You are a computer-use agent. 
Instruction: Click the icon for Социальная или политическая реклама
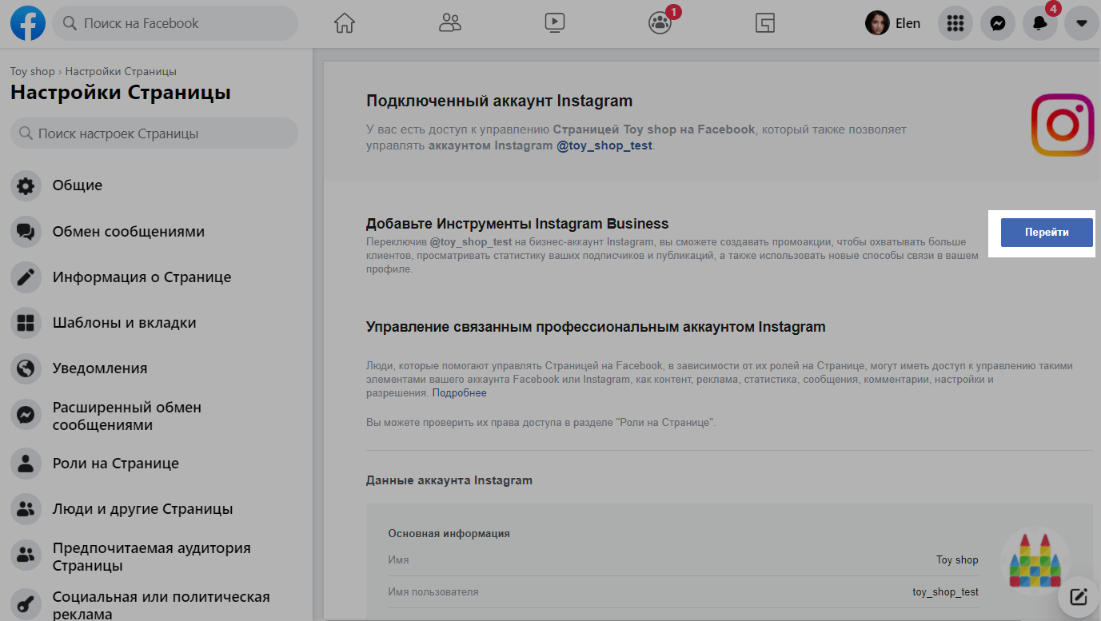point(26,605)
